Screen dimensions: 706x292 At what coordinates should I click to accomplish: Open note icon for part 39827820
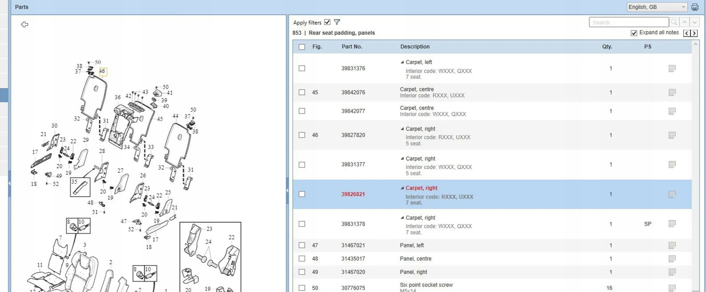[x=672, y=135]
